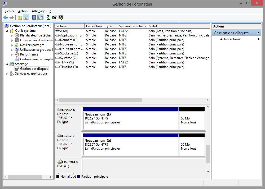Select the Disque 6 disk icon
The width and height of the screenshot is (265, 189).
coord(59,110)
